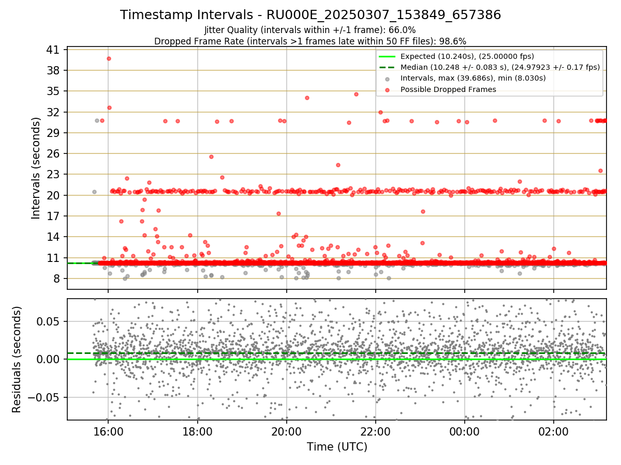This screenshot has height=465, width=621.
Task: Click the red data point near 24.3 seconds after 21:00
Action: 338,165
